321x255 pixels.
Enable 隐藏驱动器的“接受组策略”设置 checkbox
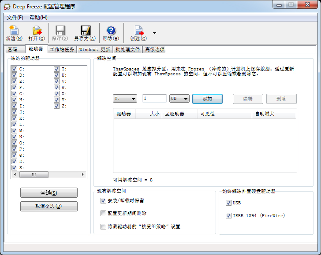(x=103, y=226)
